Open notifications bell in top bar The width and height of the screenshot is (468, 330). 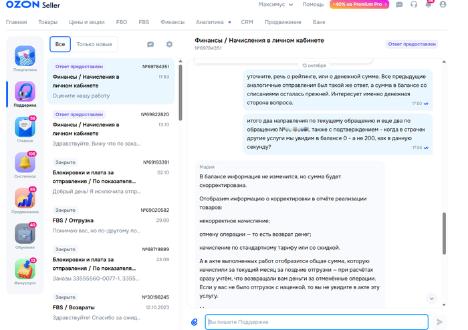coord(429,5)
